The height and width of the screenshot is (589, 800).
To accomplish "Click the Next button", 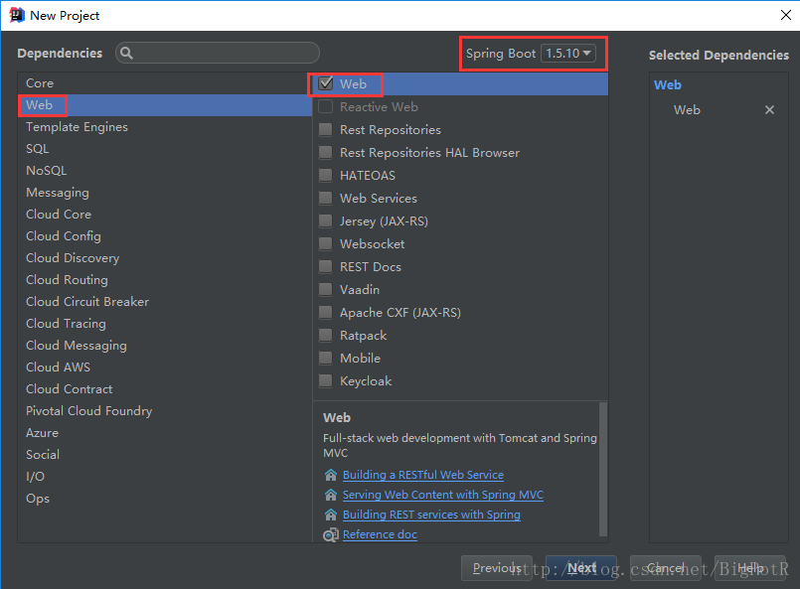I will tap(581, 568).
